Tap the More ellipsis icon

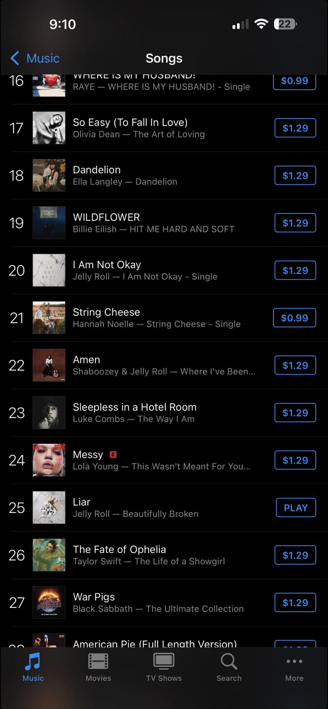(x=294, y=661)
